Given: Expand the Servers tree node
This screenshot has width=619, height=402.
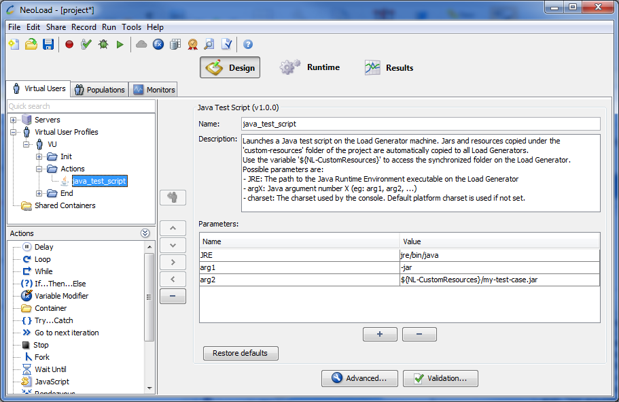Looking at the screenshot, I should coord(14,120).
